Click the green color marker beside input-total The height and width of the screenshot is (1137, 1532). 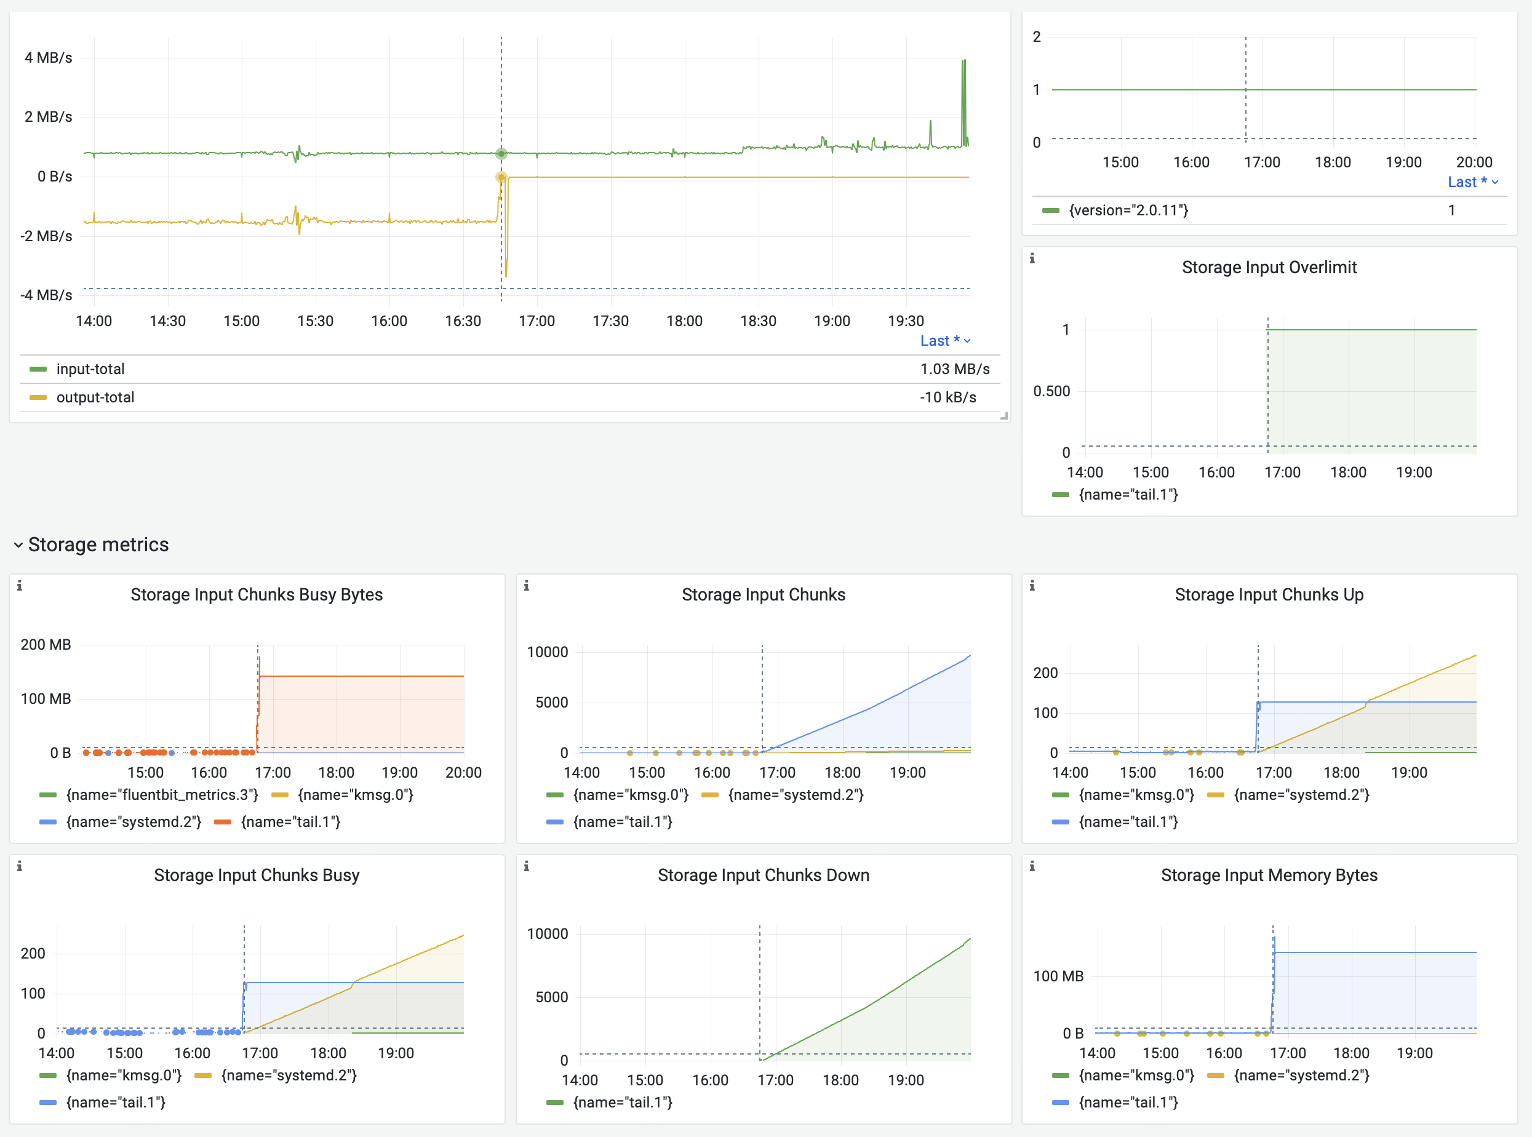coord(38,369)
